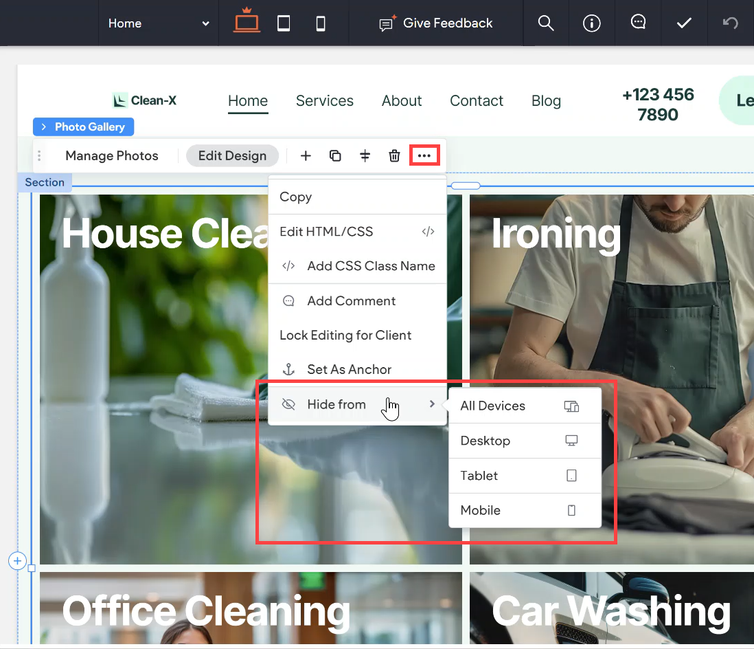Open comments via the chat bubble icon
This screenshot has width=754, height=649.
(638, 23)
